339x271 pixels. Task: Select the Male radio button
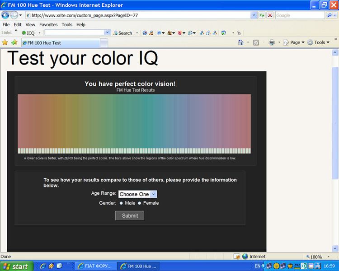[x=122, y=203]
